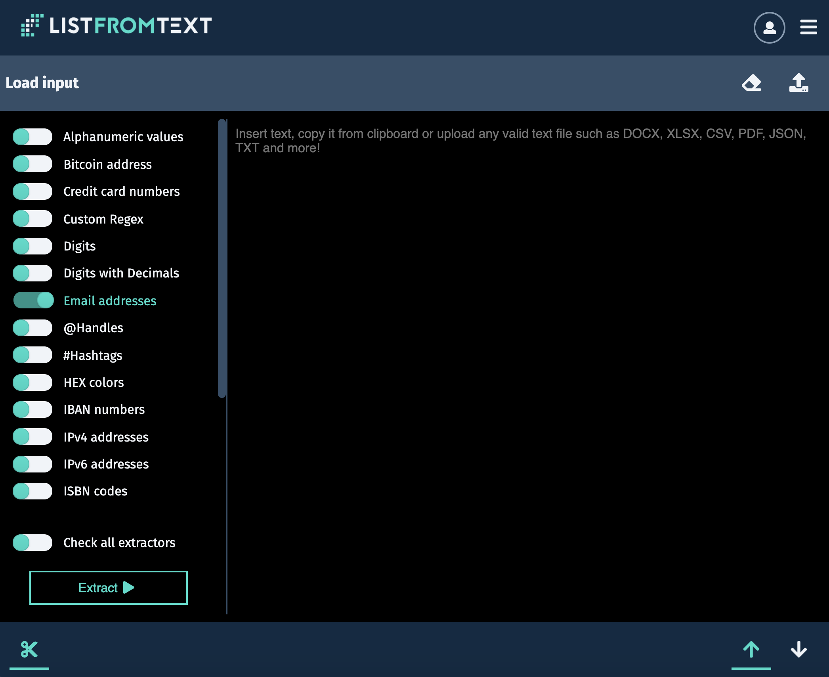The width and height of the screenshot is (829, 677).
Task: Toggle Bitcoin address extractor
Action: pos(32,164)
